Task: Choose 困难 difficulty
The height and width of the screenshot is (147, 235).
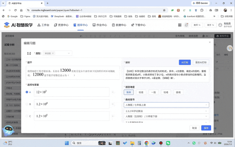Action: pos(178,92)
